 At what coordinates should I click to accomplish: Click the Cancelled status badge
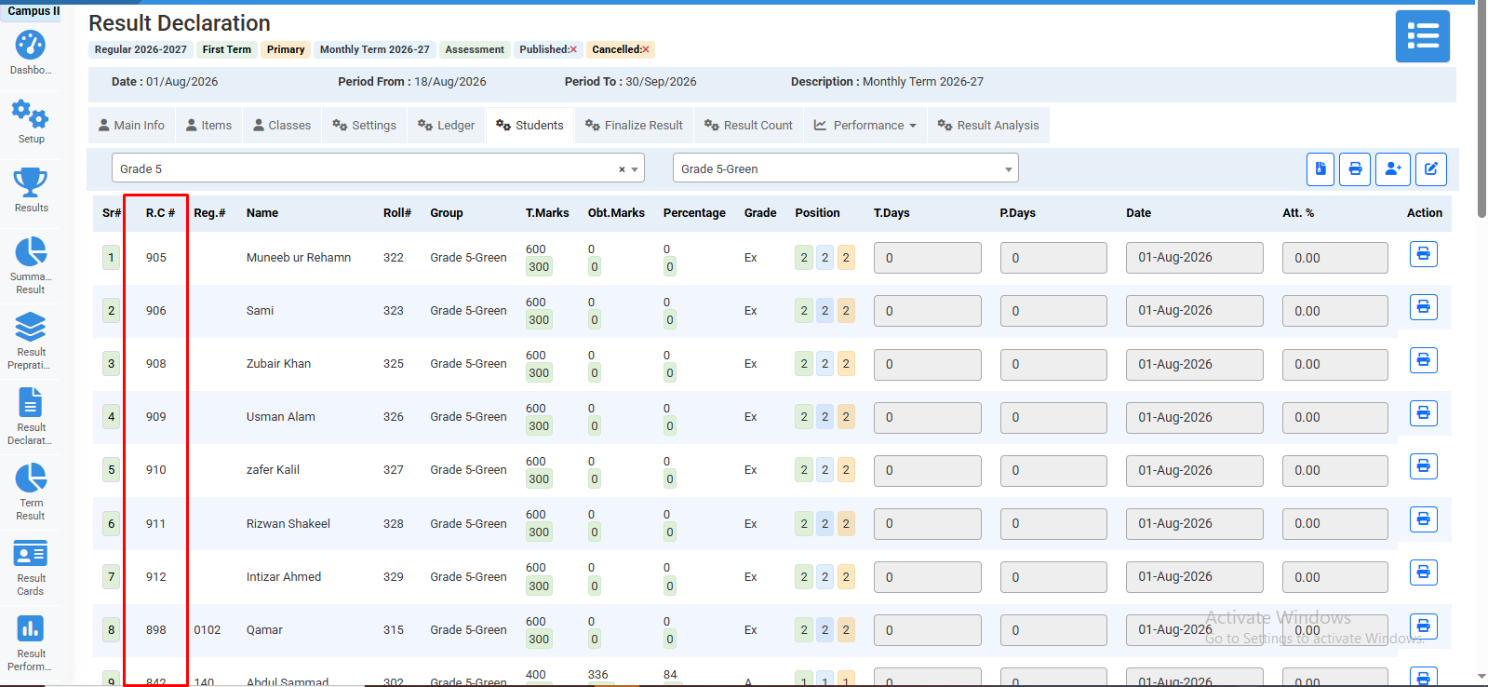(621, 49)
